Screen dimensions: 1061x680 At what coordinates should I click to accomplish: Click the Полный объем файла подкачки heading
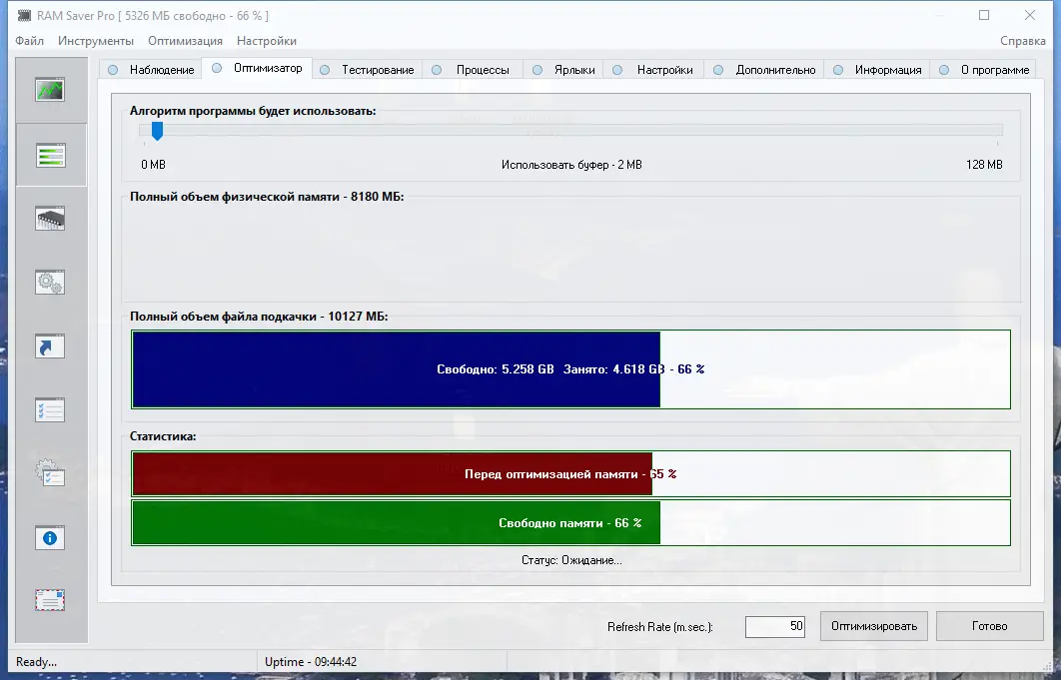point(259,316)
